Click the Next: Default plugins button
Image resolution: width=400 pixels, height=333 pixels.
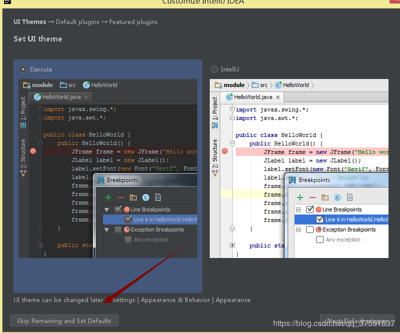click(357, 320)
